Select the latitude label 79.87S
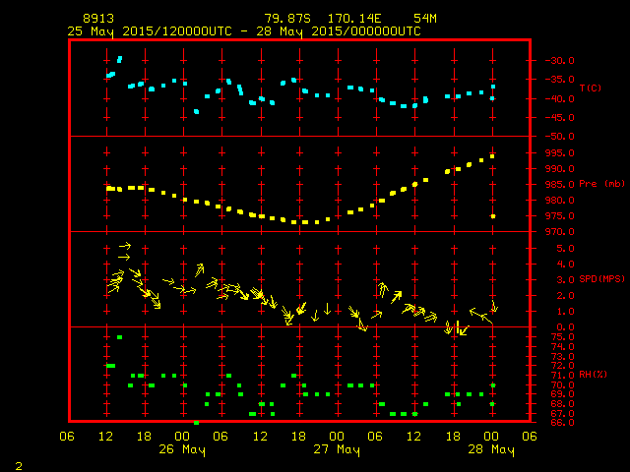The width and height of the screenshot is (630, 472). pyautogui.click(x=287, y=19)
